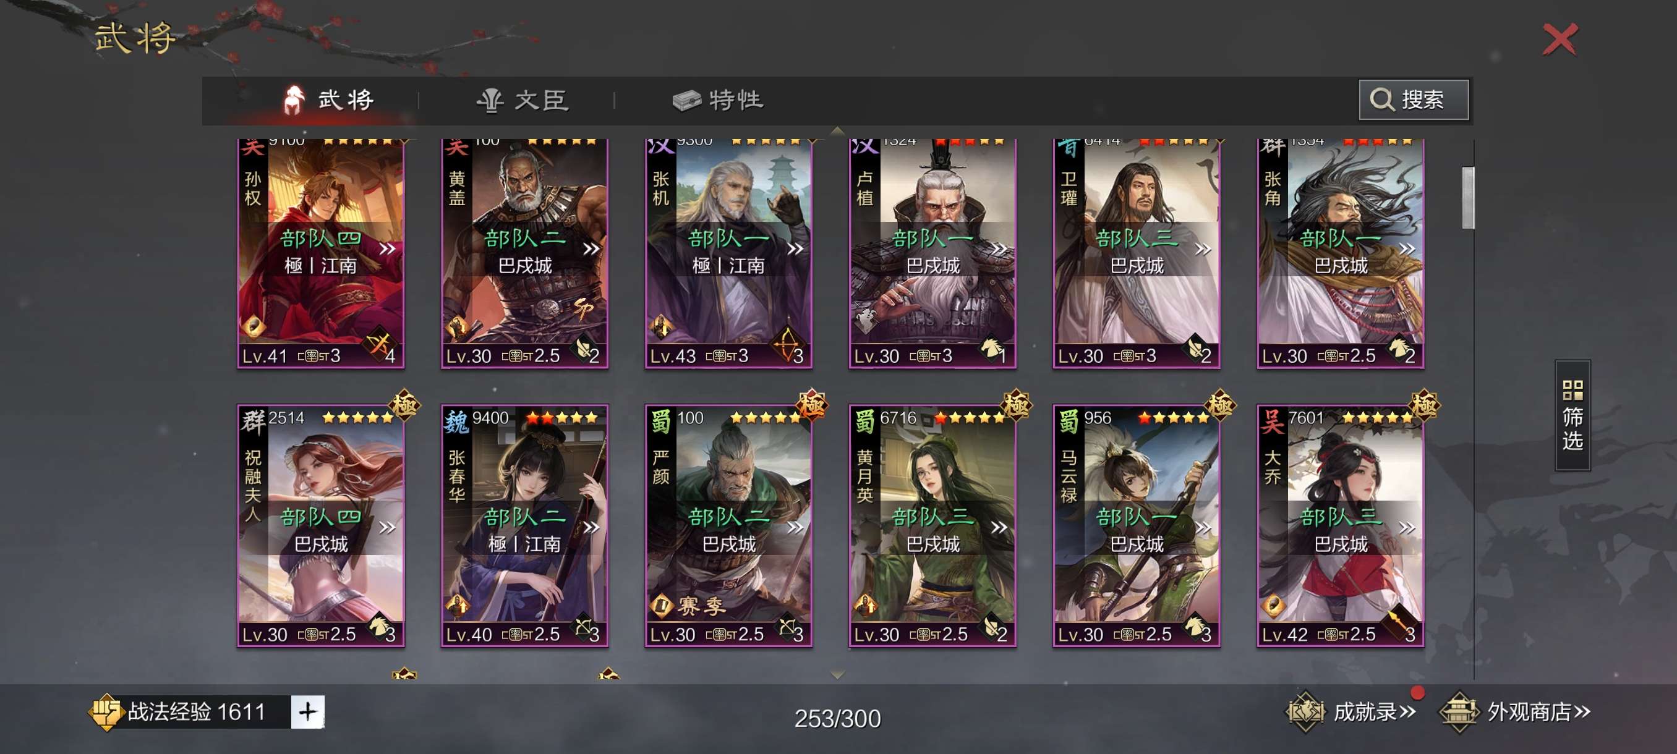Viewport: 1677px width, 754px height.
Task: Open the 外观商店 appearance shop
Action: coord(1538,712)
